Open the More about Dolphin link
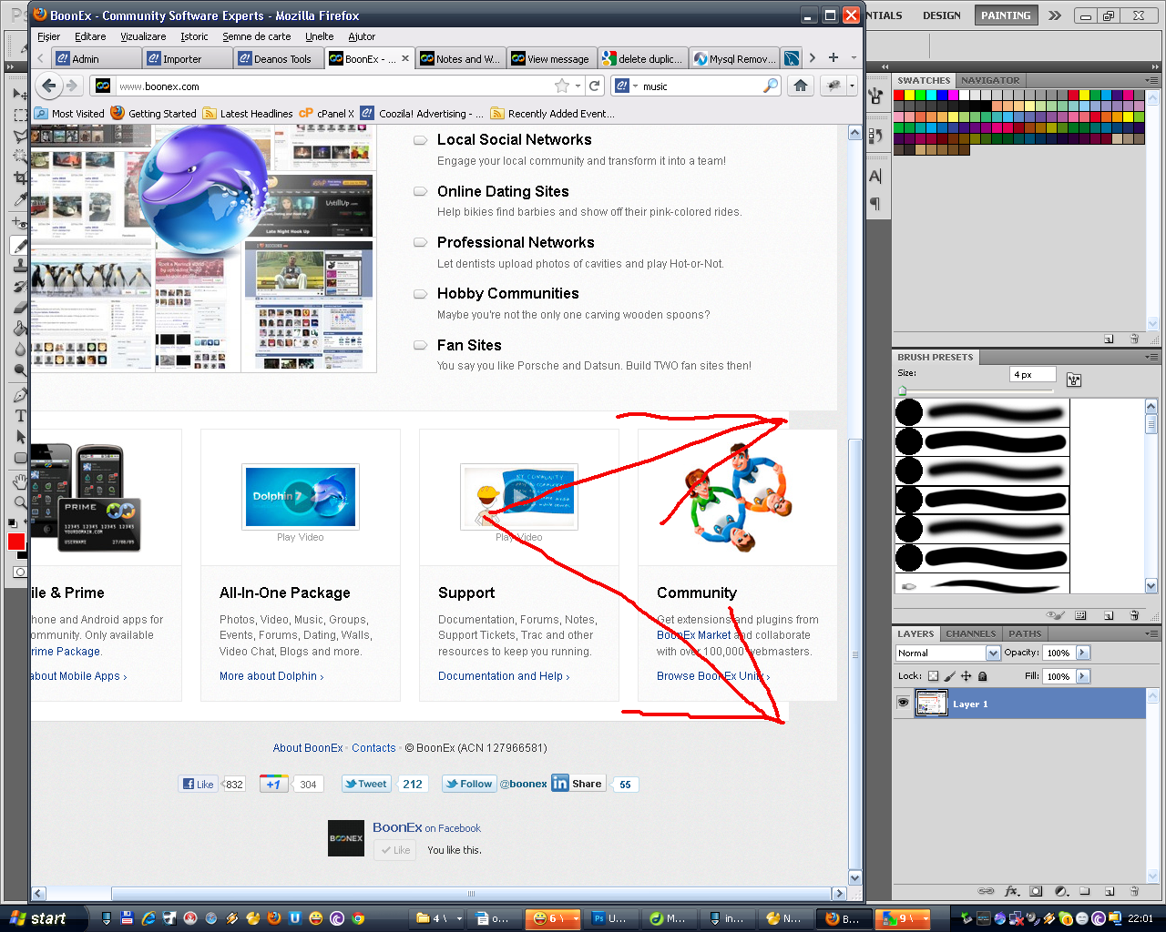 [x=271, y=676]
